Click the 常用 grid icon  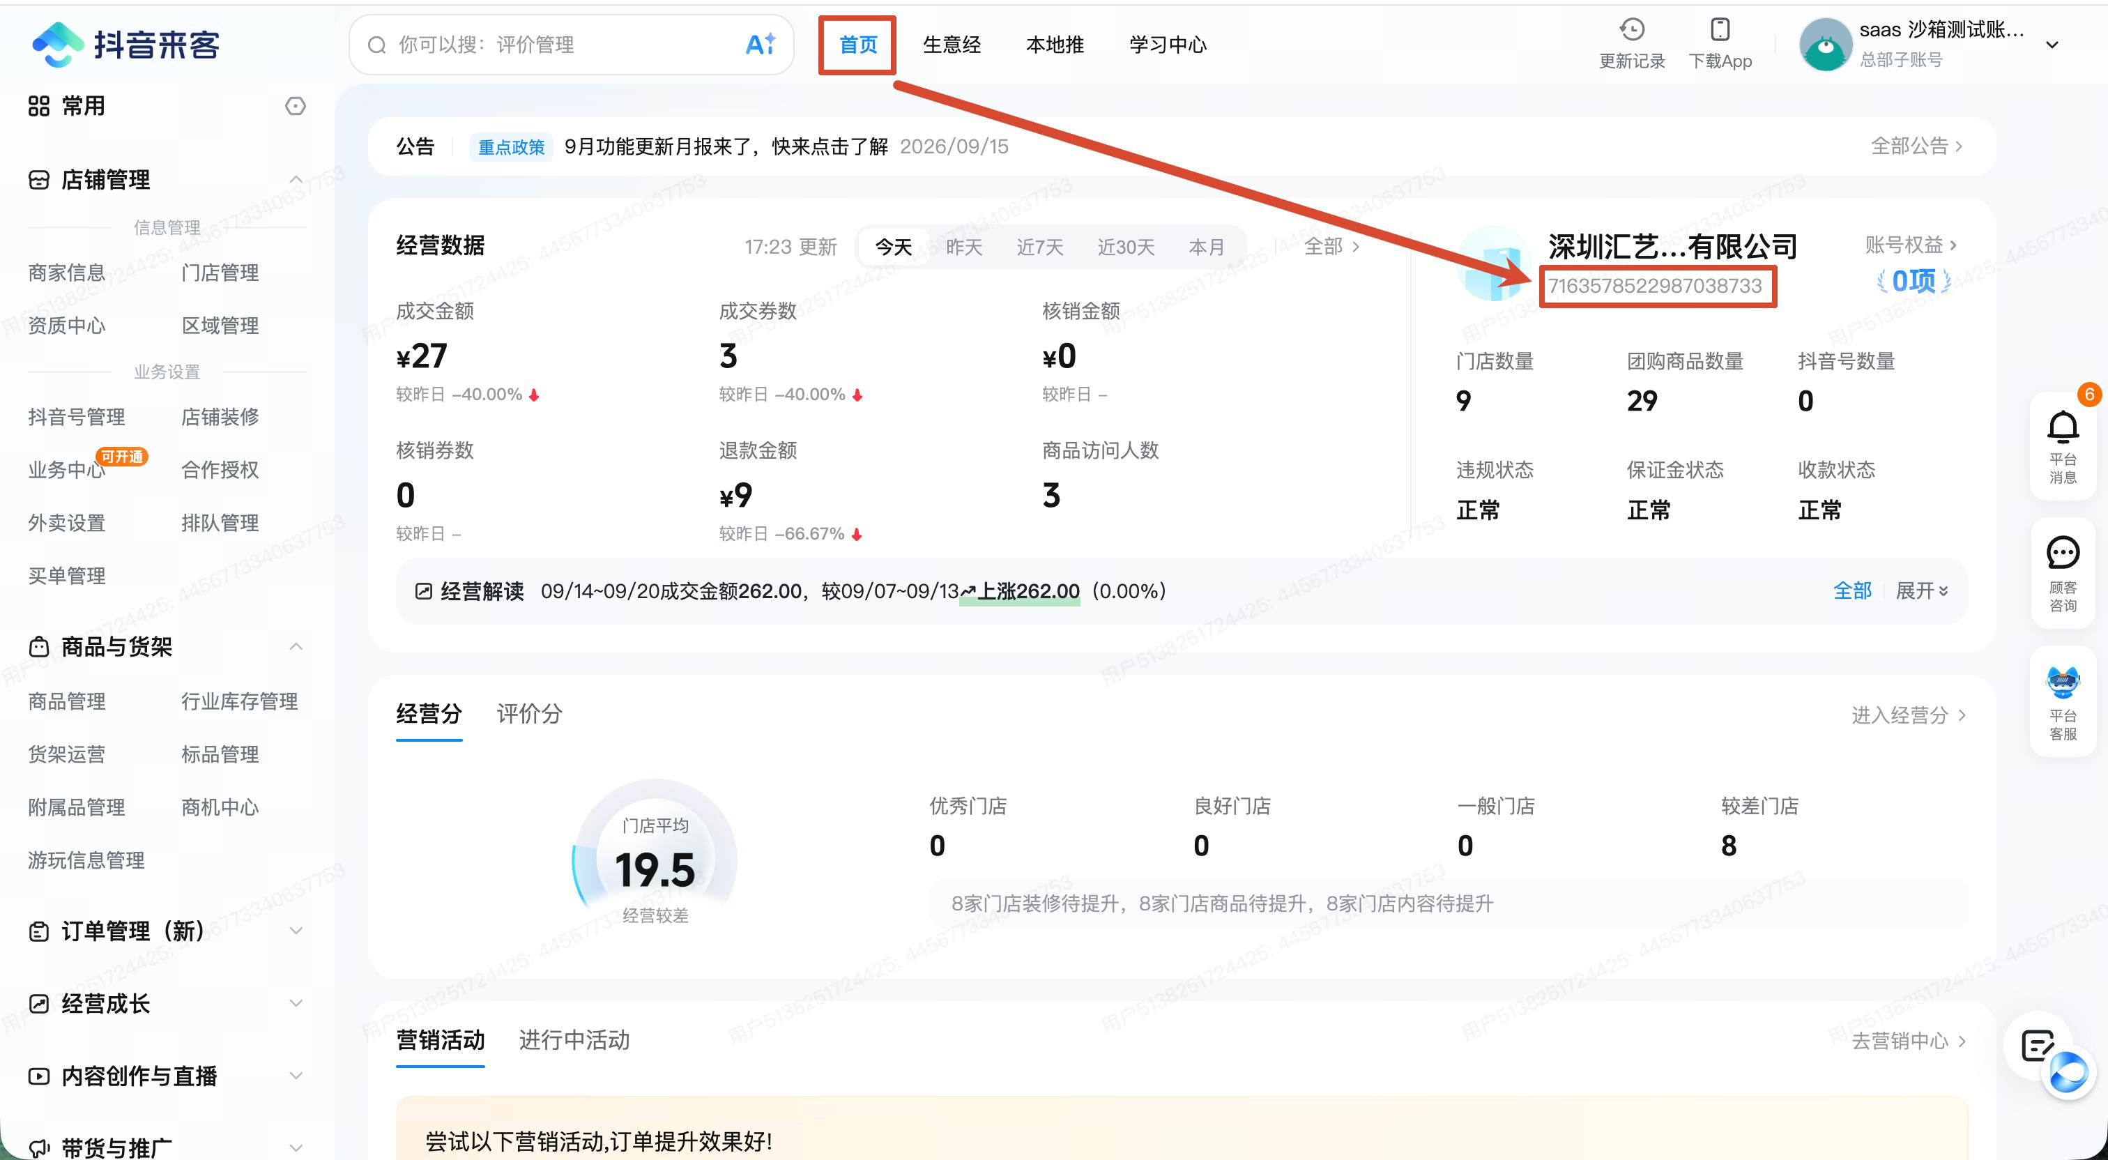pyautogui.click(x=38, y=105)
